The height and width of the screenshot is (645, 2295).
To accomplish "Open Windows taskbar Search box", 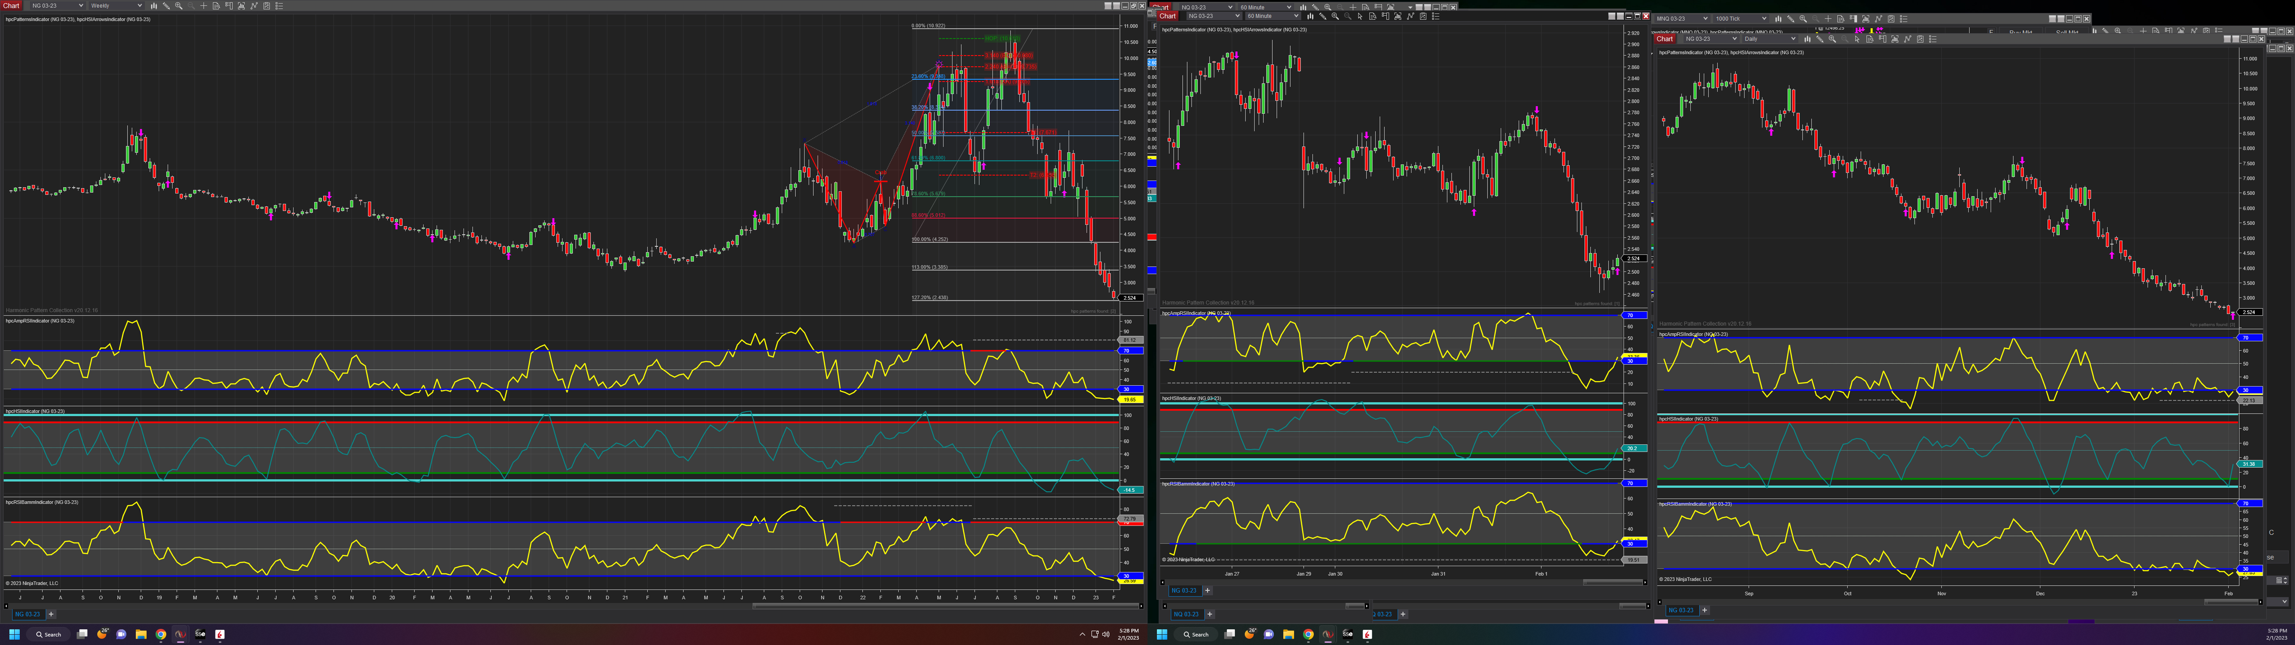I will pyautogui.click(x=48, y=634).
